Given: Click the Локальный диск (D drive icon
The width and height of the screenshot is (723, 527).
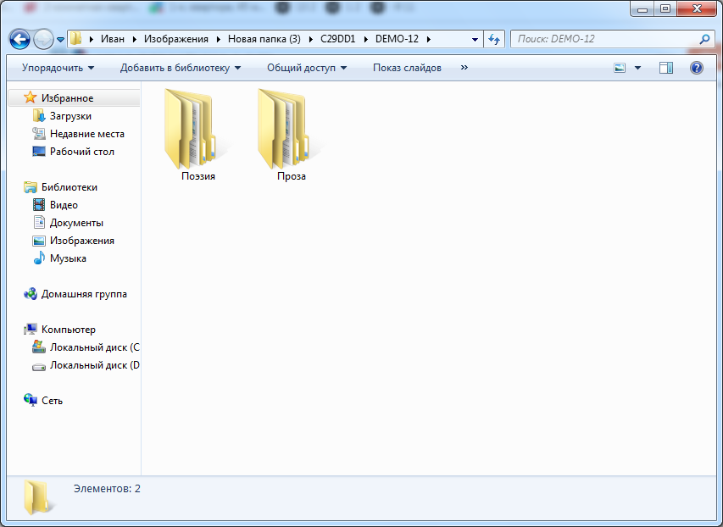Looking at the screenshot, I should pos(39,367).
